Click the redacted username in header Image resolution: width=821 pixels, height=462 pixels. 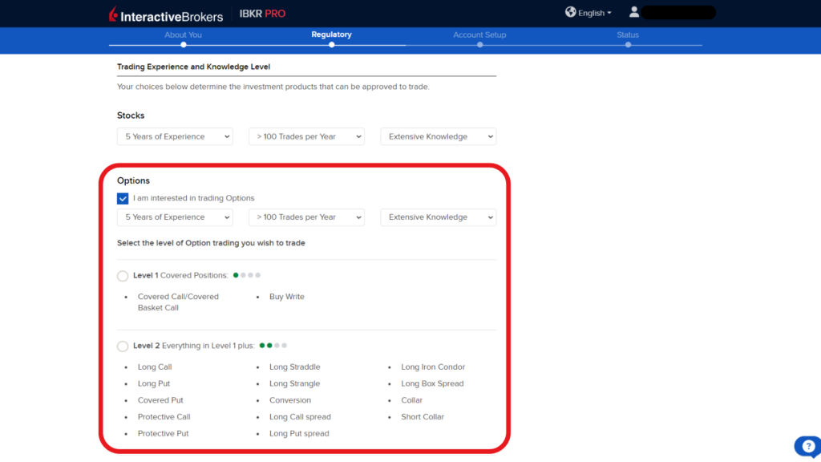click(x=678, y=13)
